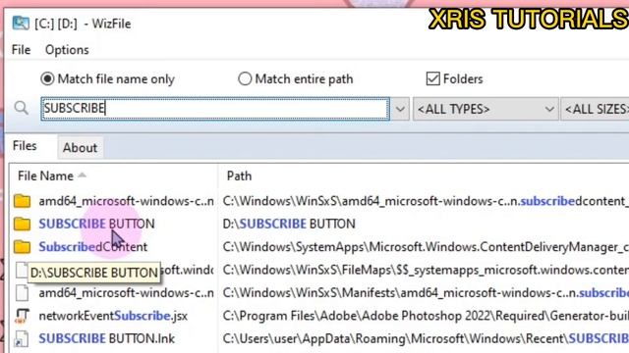Click path D:\SUBSCRIBE BUTTON in Path column

[x=289, y=224]
